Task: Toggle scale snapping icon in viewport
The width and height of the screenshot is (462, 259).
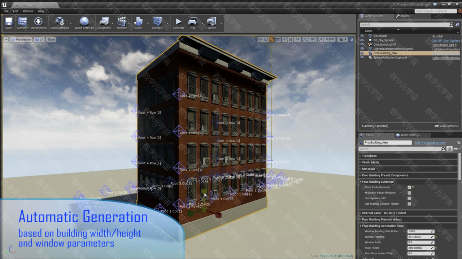Action: coord(321,40)
